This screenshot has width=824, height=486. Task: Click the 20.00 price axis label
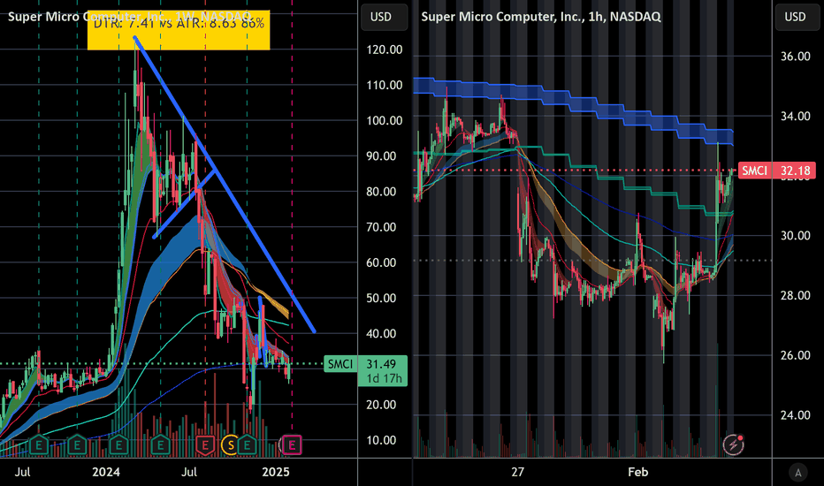pyautogui.click(x=381, y=405)
